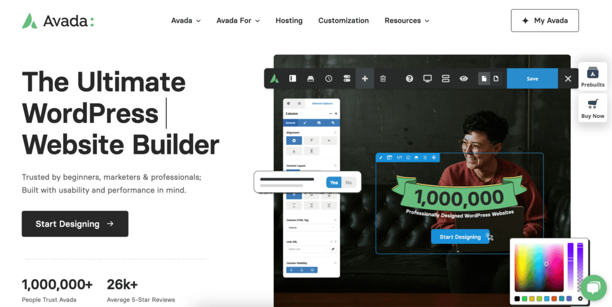Image resolution: width=612 pixels, height=307 pixels.
Task: Click the color picker gradient area
Action: tap(539, 267)
